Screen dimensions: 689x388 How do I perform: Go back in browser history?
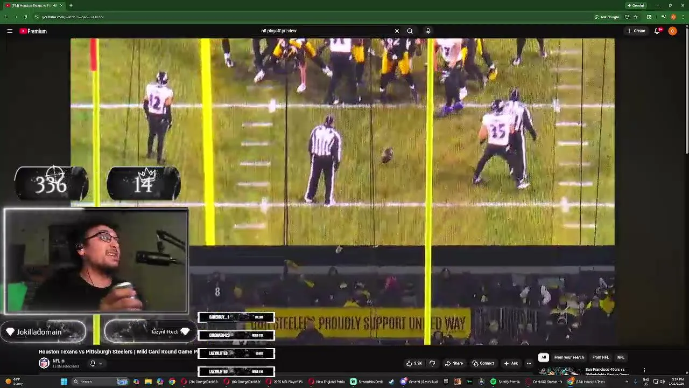pos(5,17)
